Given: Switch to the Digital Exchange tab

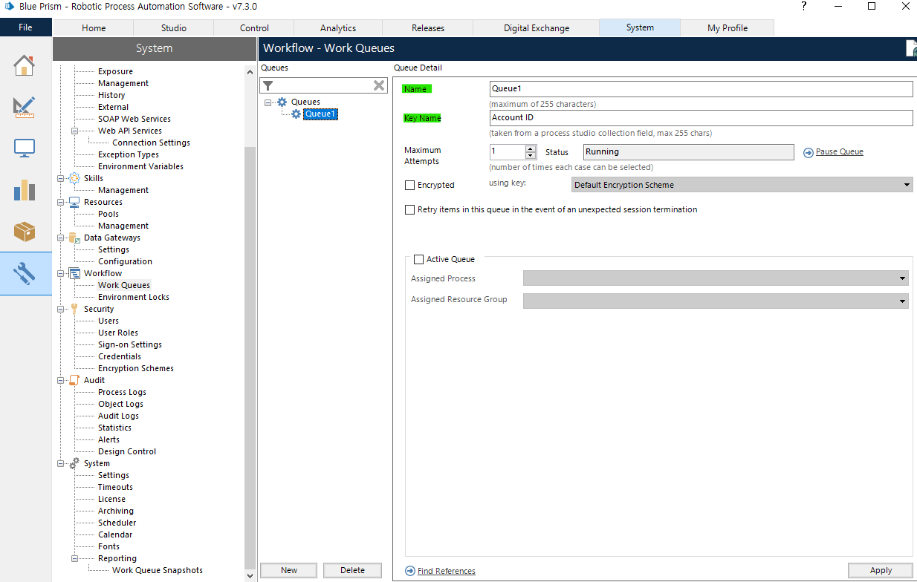Looking at the screenshot, I should coord(537,28).
